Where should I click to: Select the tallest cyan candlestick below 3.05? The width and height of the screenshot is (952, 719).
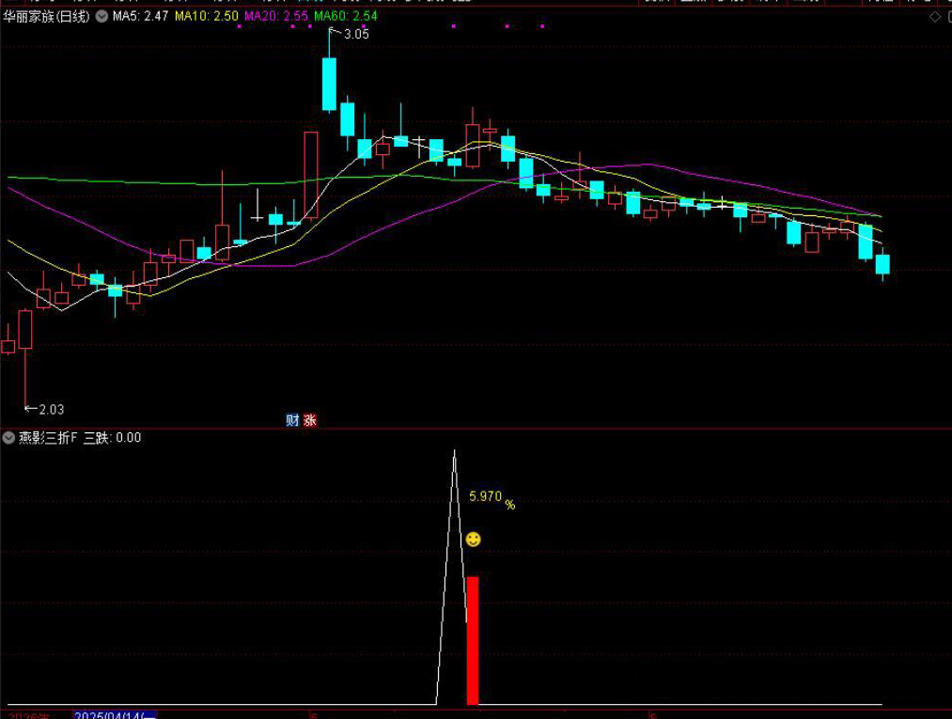point(329,84)
